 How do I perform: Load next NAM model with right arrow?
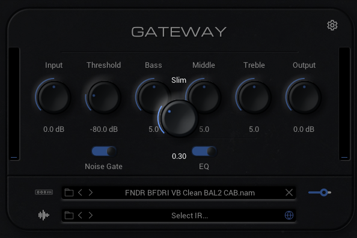pyautogui.click(x=91, y=192)
